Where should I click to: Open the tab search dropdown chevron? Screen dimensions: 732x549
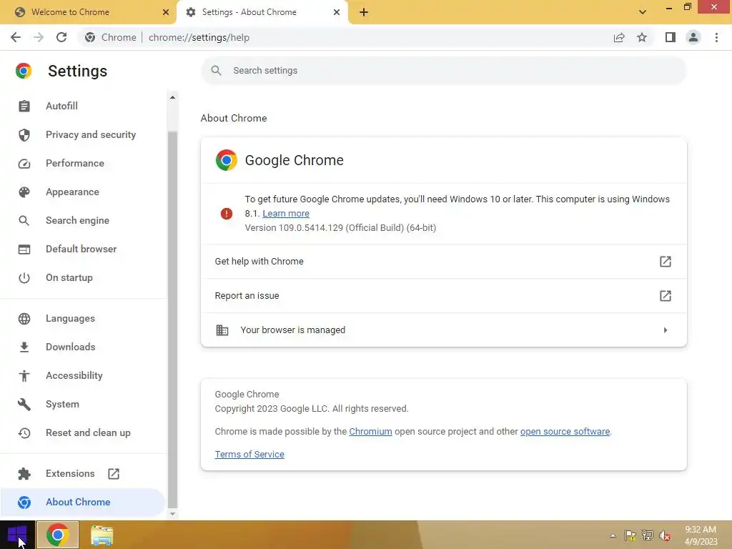pyautogui.click(x=643, y=12)
